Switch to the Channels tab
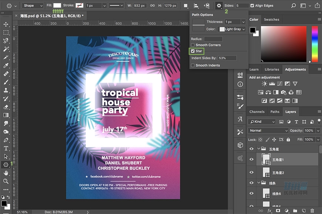 pyautogui.click(x=257, y=111)
